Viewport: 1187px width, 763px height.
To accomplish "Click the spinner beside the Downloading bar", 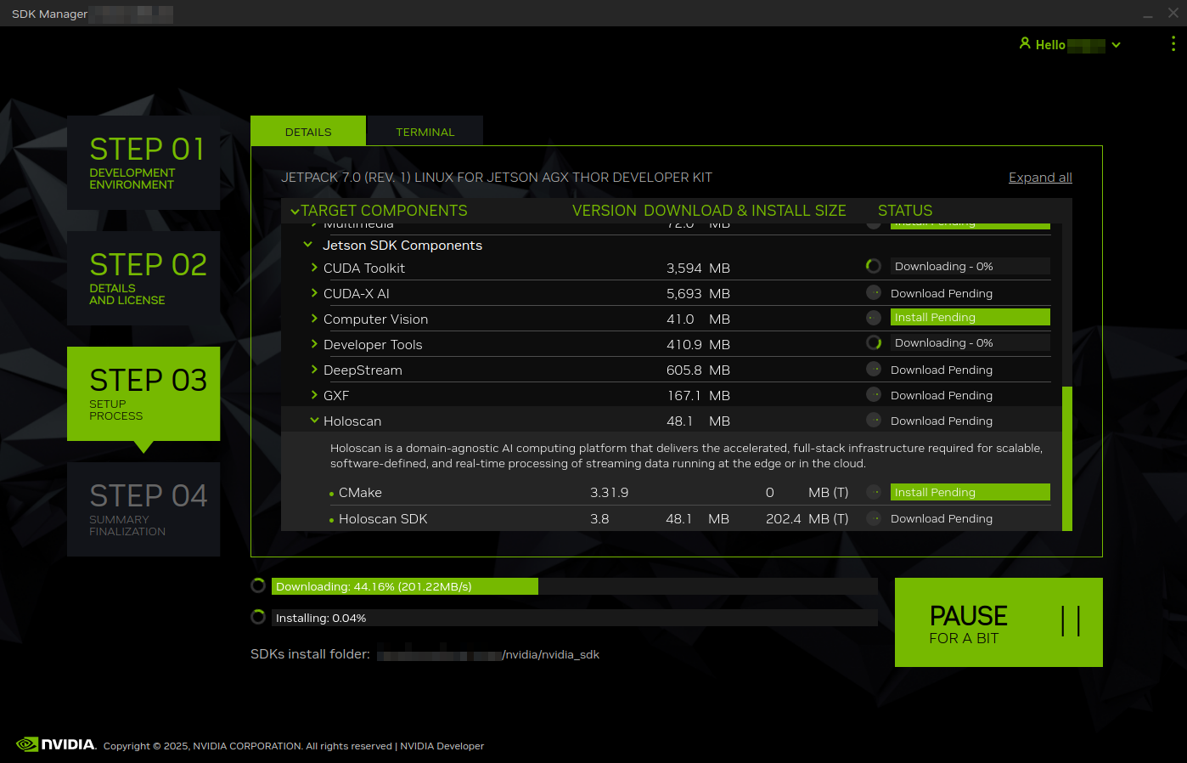I will click(257, 585).
